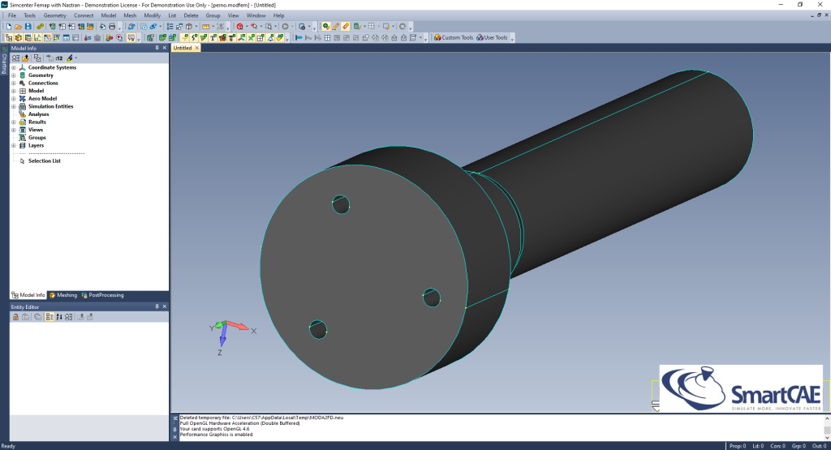This screenshot has height=450, width=831.
Task: Click the red circle no-entry icon
Action: (x=239, y=27)
